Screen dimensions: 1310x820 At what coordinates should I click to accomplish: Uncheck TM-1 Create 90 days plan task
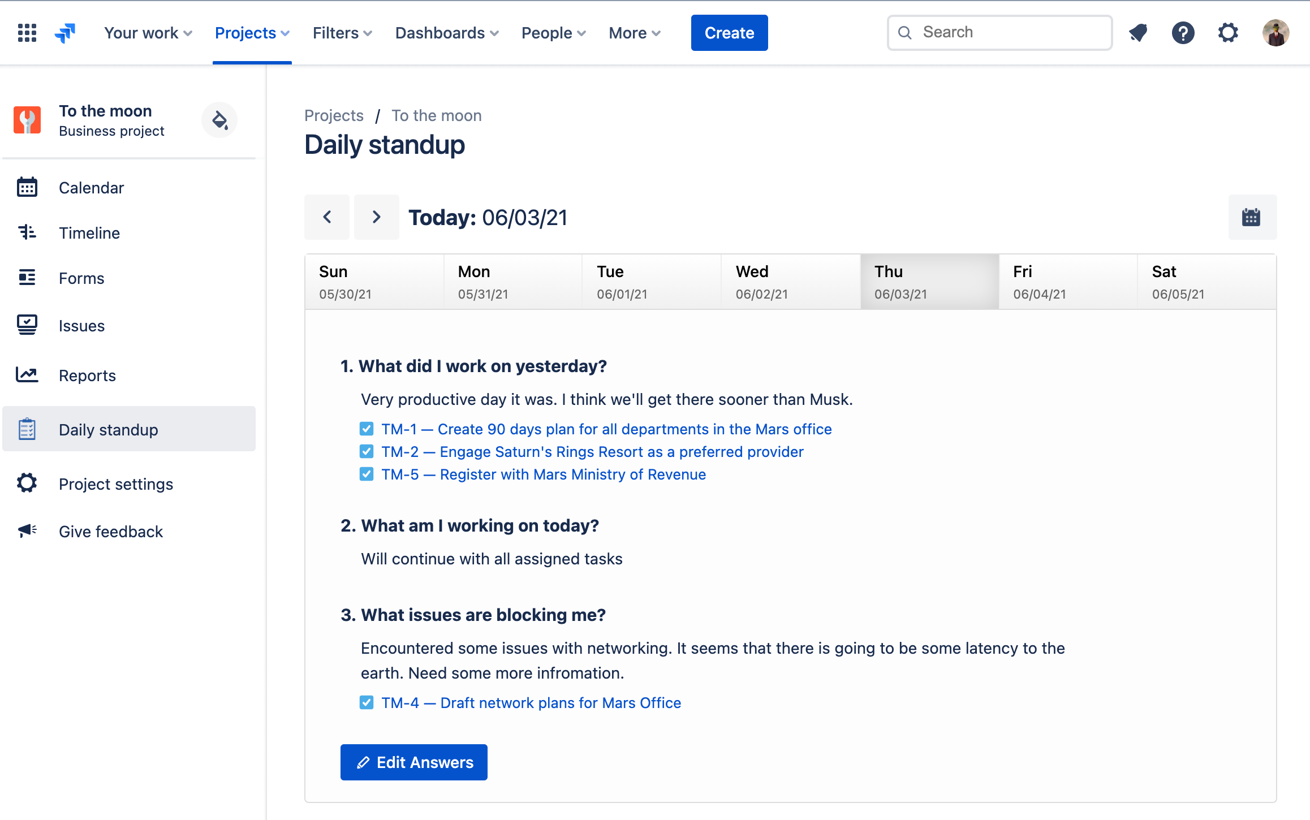click(366, 429)
